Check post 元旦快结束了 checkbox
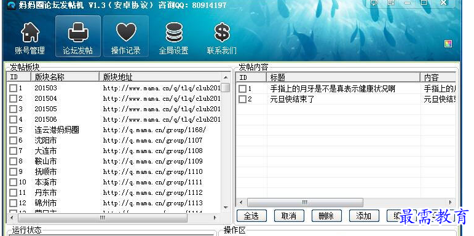474x236 pixels. [x=242, y=99]
